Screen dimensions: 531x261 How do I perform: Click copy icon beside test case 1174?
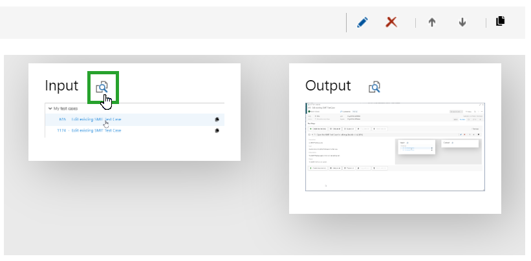[217, 130]
